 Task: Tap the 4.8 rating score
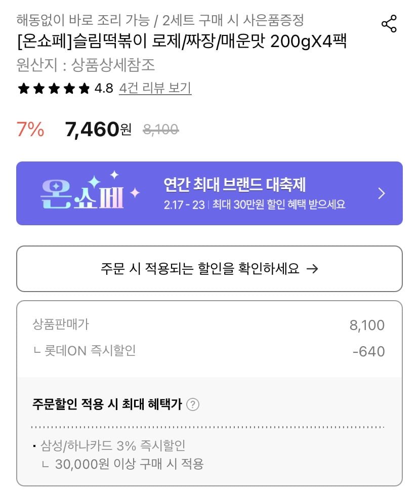point(104,89)
